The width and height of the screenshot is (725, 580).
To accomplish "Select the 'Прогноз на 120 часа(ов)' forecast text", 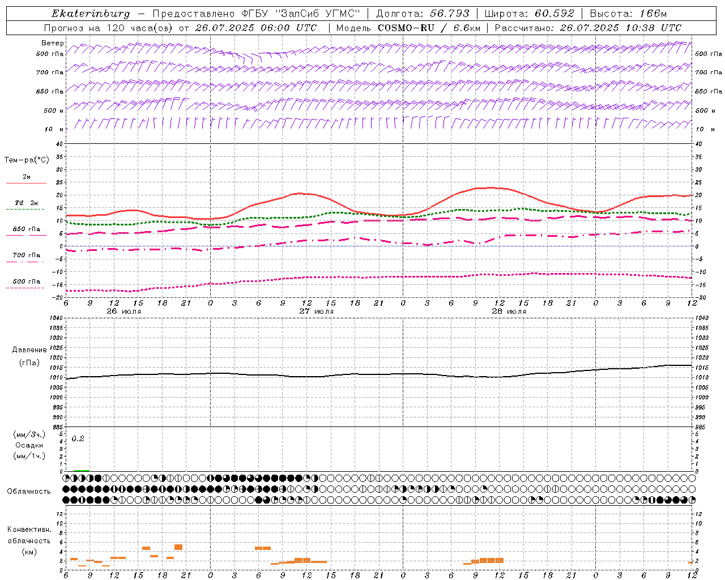I will tap(108, 28).
